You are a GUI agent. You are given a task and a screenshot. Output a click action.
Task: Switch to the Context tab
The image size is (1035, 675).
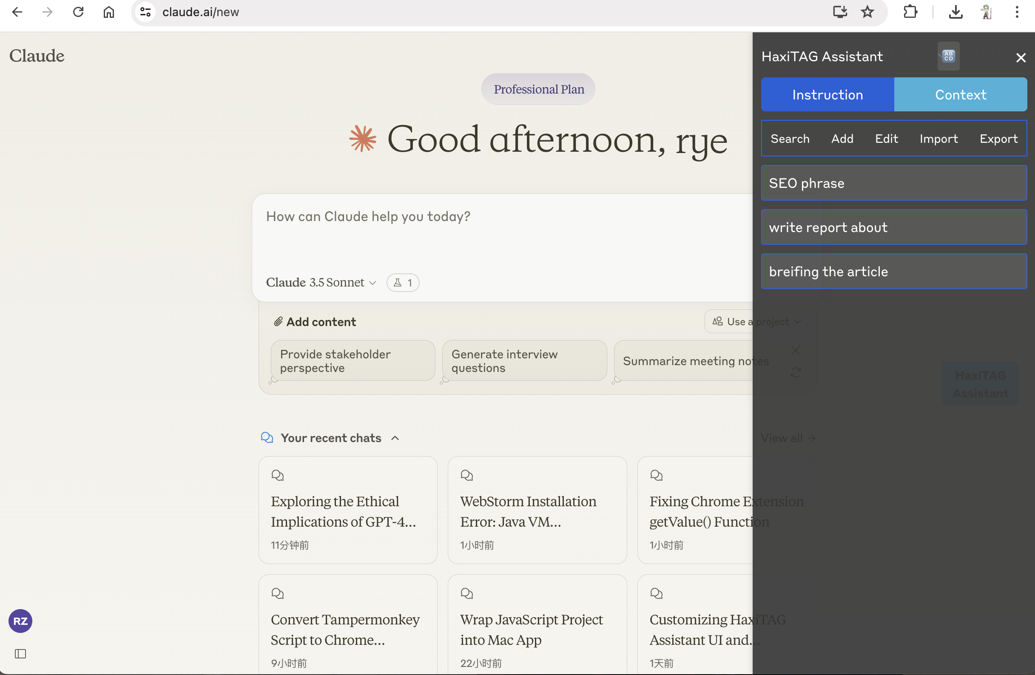[960, 94]
